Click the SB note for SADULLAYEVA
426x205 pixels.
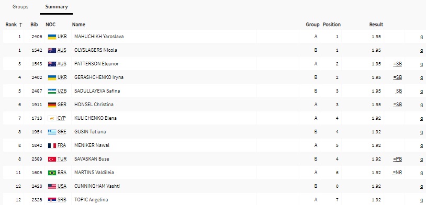coord(399,91)
